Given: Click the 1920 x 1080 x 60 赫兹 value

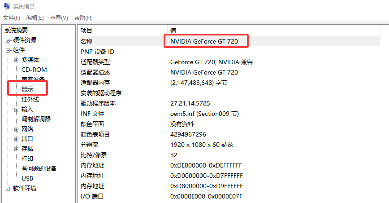Looking at the screenshot, I should click(202, 145).
